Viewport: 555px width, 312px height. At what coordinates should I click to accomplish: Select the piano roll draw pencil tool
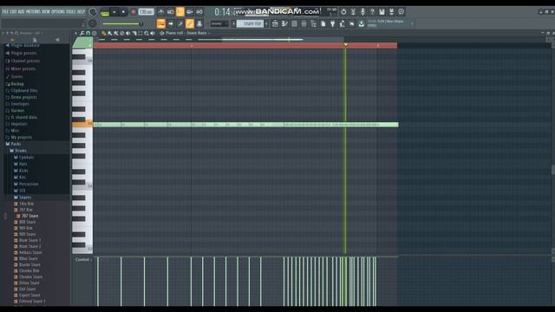pyautogui.click(x=104, y=33)
